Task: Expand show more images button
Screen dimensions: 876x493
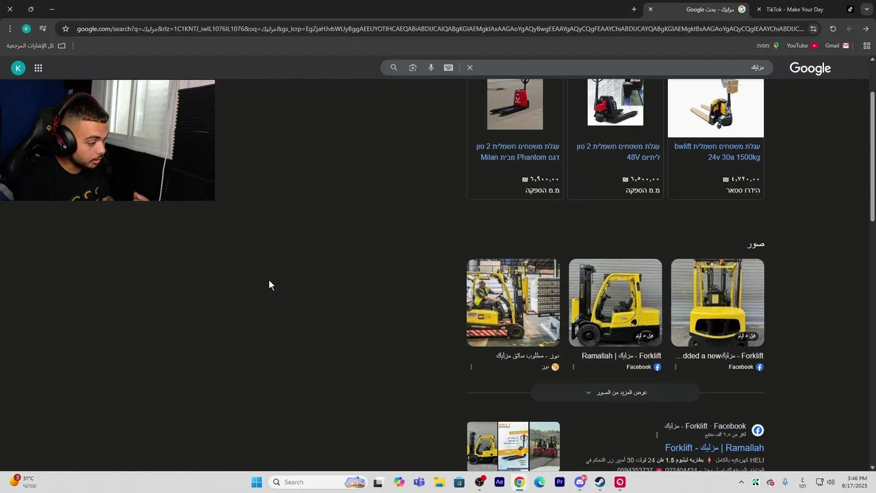Action: click(616, 392)
